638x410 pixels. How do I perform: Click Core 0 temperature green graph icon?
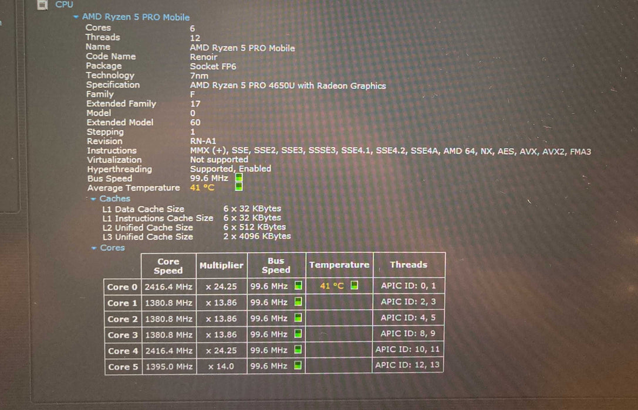(355, 285)
